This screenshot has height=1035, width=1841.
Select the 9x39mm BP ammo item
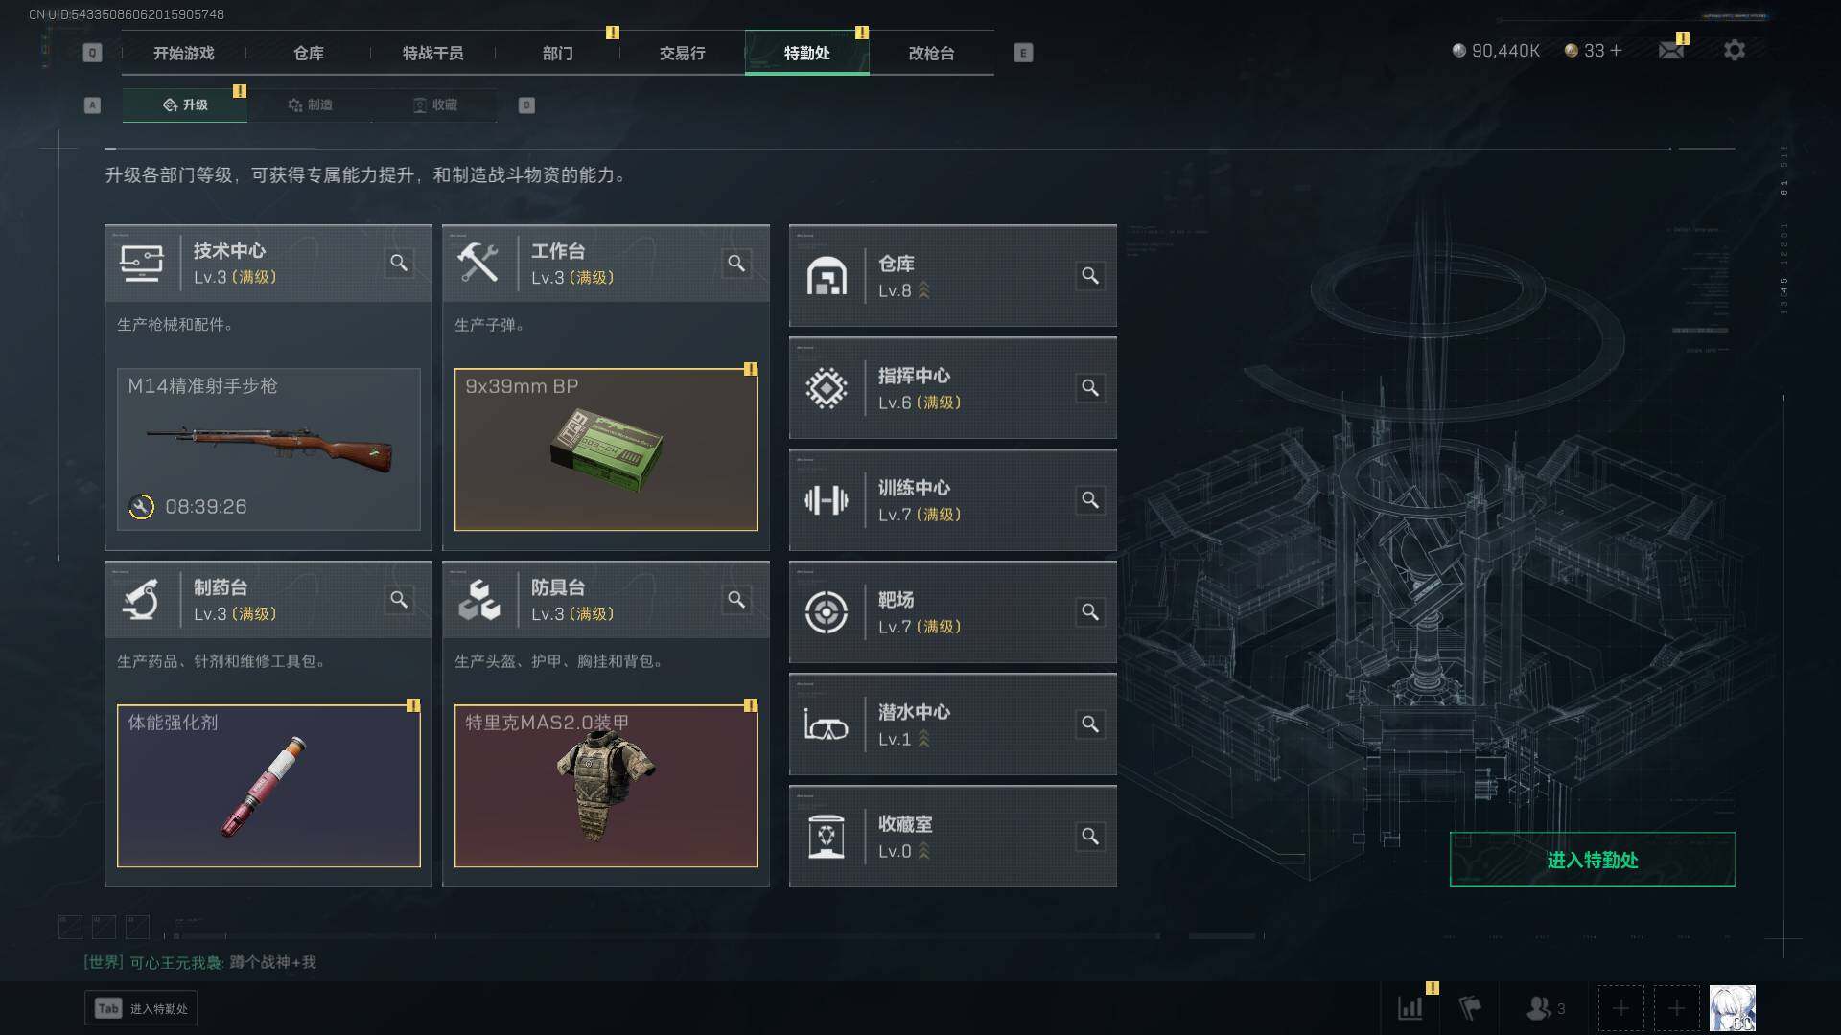pyautogui.click(x=606, y=449)
